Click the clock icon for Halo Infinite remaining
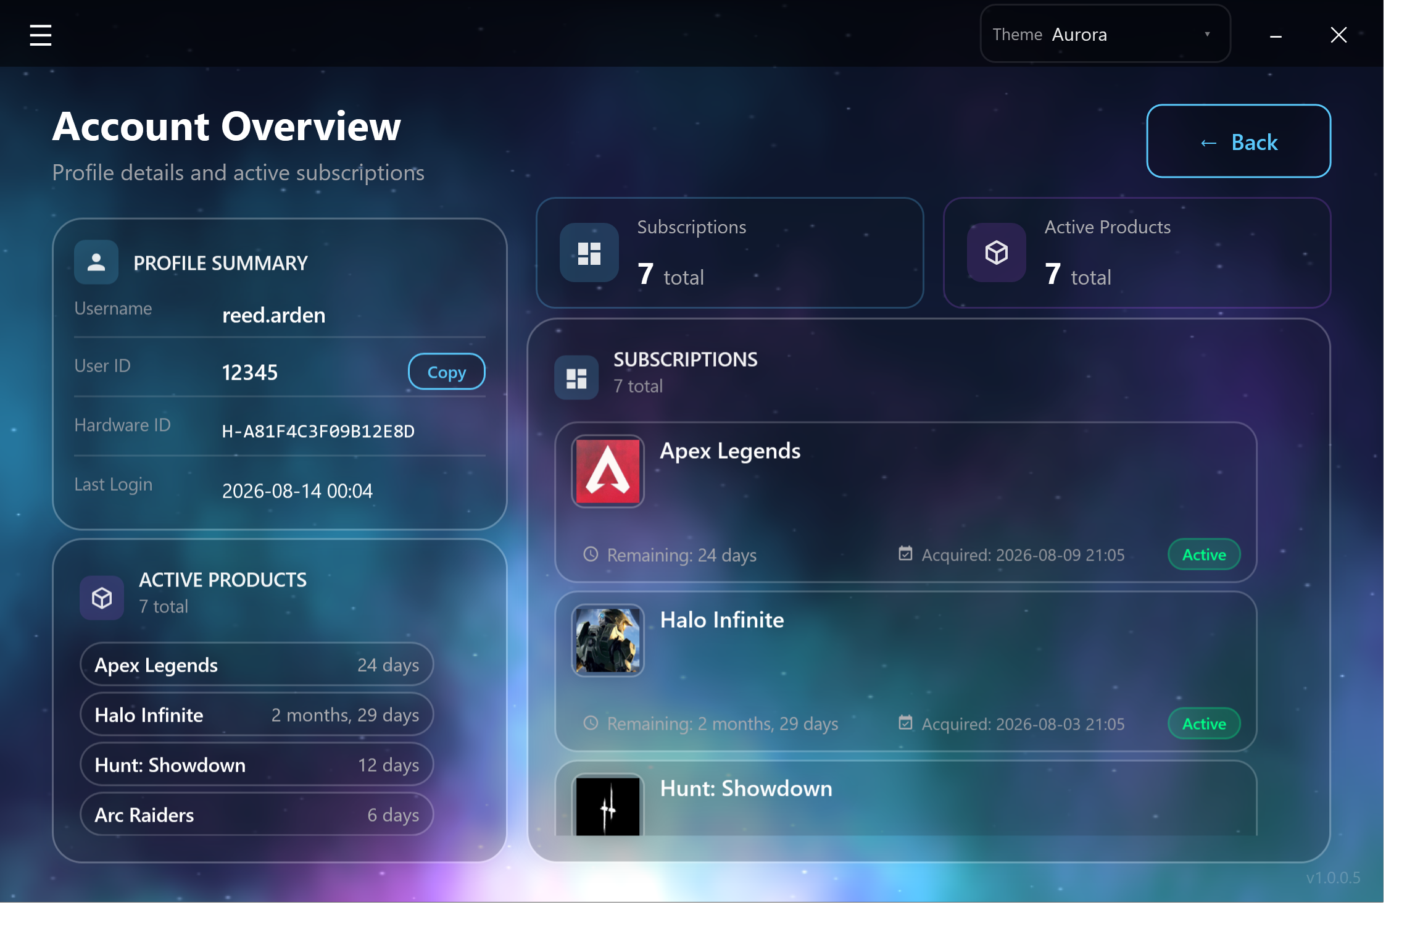Viewport: 1407px width, 926px height. [x=591, y=723]
